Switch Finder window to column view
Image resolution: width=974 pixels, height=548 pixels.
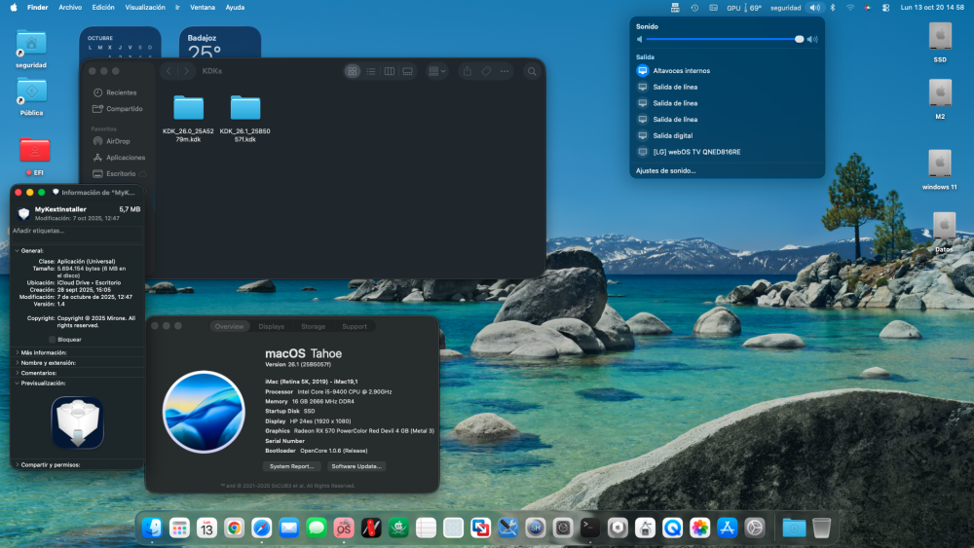pyautogui.click(x=390, y=71)
